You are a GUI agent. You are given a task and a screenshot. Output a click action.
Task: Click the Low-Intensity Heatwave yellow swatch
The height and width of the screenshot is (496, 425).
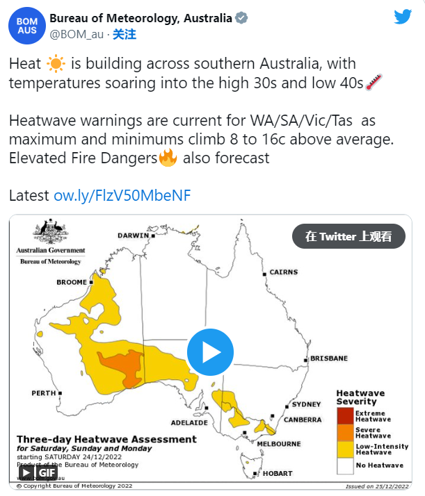click(345, 449)
